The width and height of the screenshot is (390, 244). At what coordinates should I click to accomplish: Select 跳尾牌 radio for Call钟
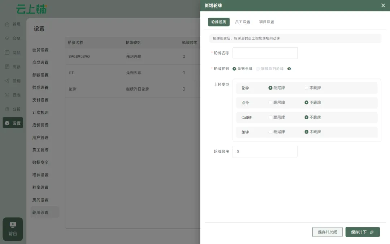coord(270,117)
